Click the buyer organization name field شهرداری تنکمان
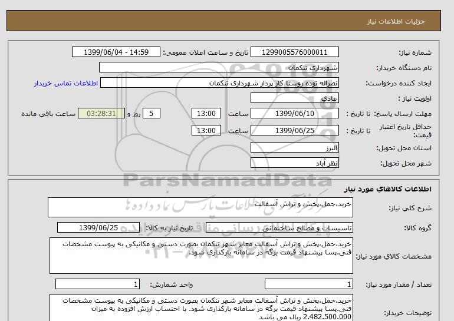The height and width of the screenshot is (321, 454). pyautogui.click(x=219, y=67)
